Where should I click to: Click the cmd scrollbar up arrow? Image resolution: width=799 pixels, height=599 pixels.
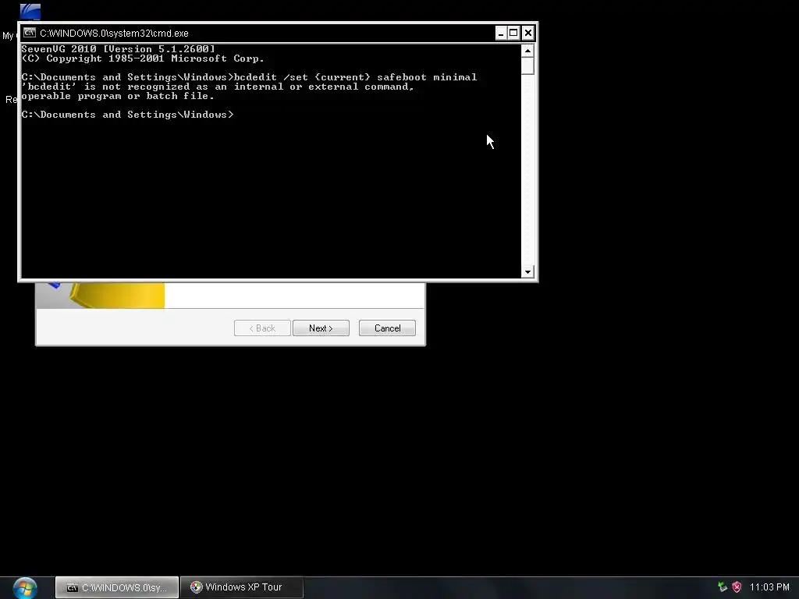pos(527,51)
